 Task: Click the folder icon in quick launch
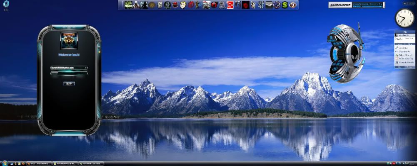coord(19,164)
